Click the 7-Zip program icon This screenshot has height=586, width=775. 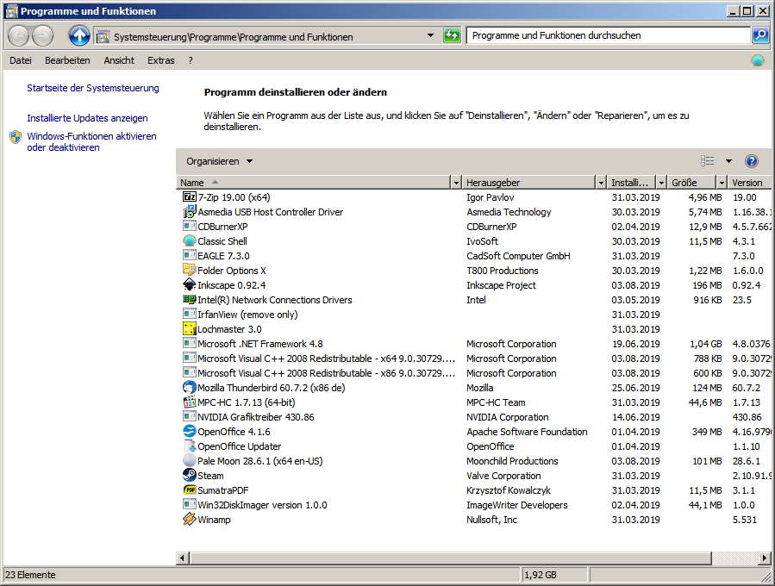pyautogui.click(x=190, y=196)
